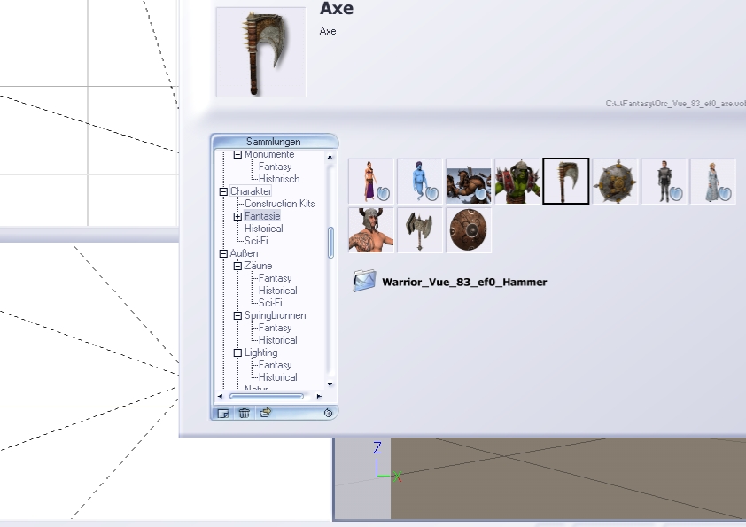Click the circular refresh icon under the tree
746x527 pixels.
click(328, 413)
